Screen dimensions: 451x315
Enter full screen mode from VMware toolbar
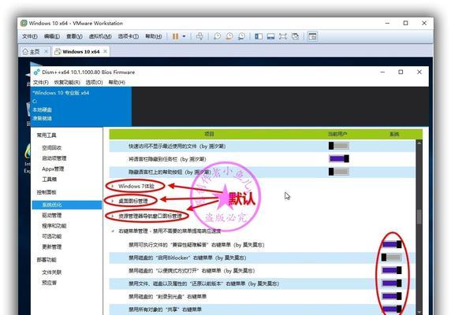(283, 36)
